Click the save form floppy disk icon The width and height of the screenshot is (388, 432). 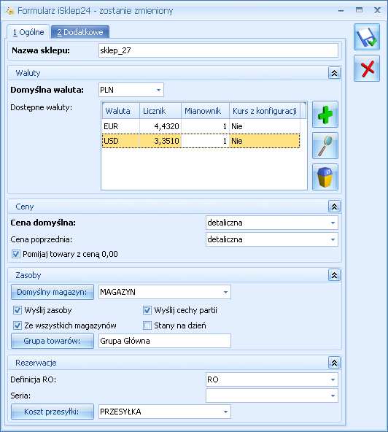pos(367,37)
